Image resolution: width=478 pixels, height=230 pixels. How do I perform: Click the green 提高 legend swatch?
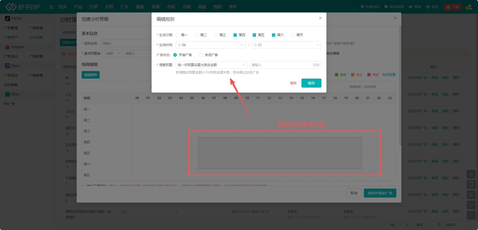tap(336, 75)
